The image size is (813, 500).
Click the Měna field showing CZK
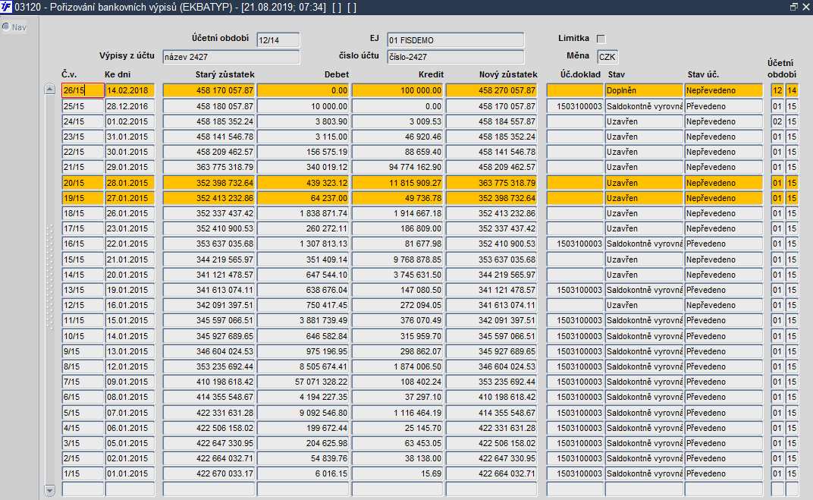[607, 57]
